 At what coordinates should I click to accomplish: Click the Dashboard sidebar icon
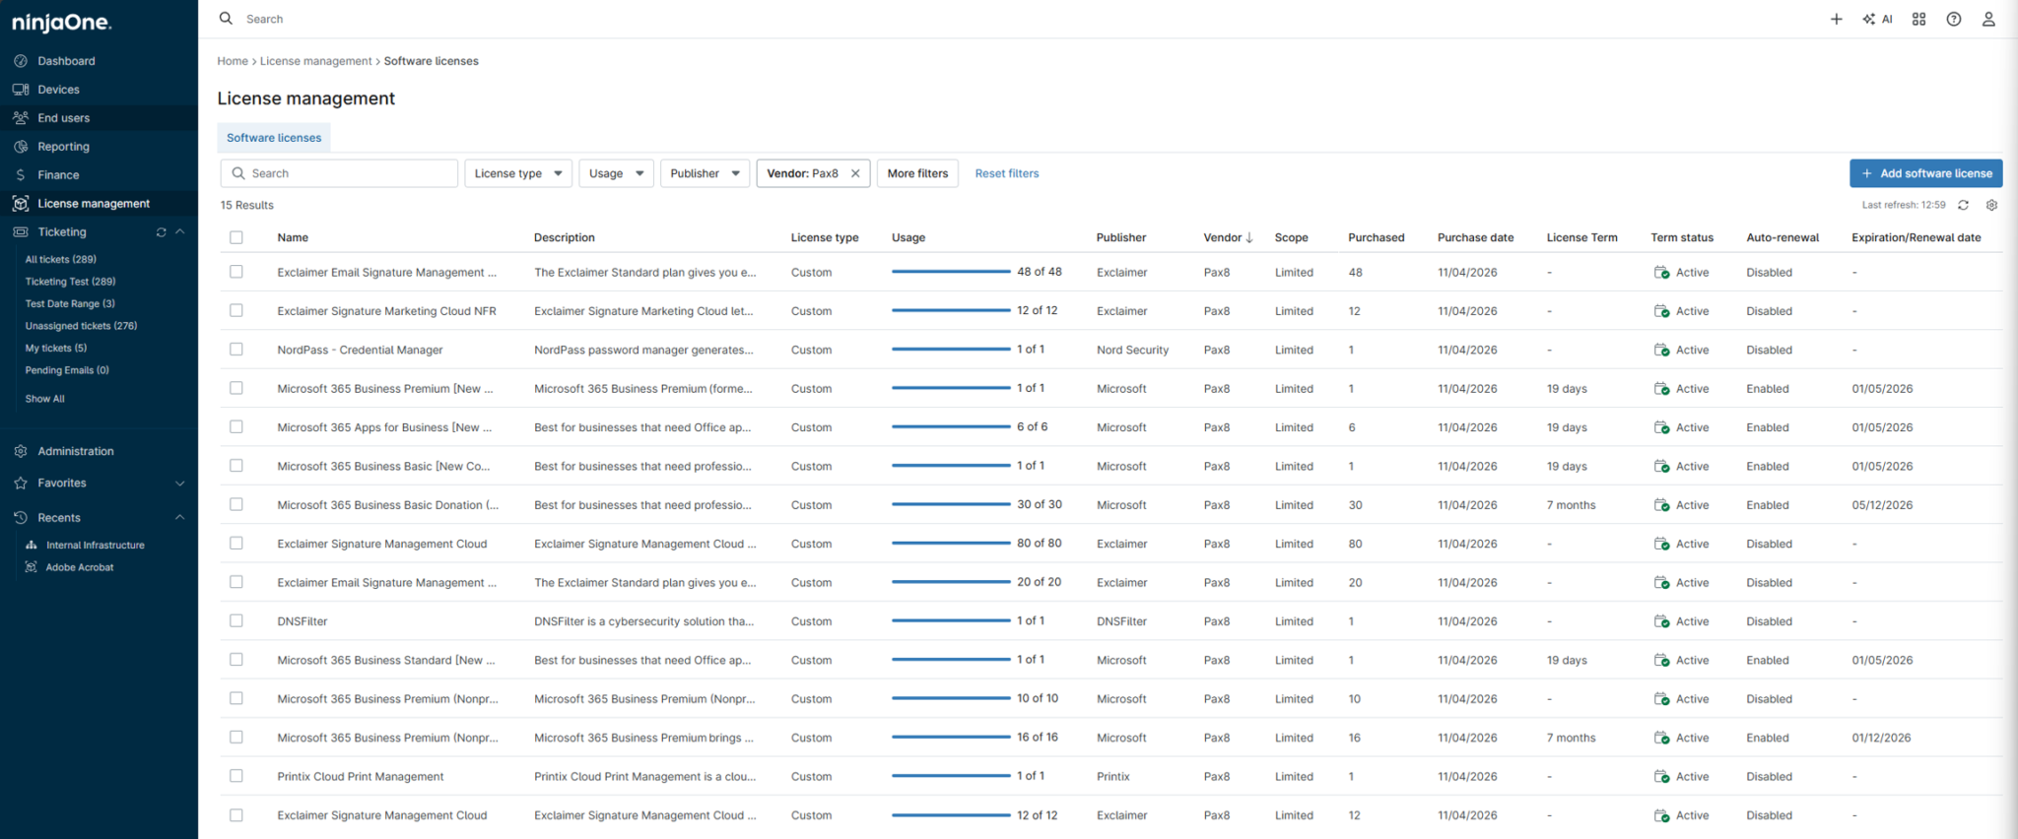pos(21,61)
